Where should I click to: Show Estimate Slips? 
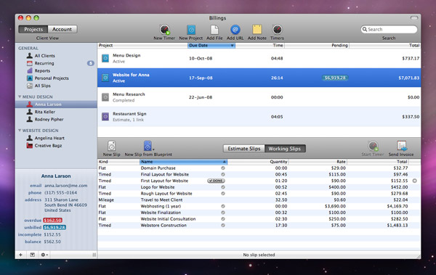point(244,149)
